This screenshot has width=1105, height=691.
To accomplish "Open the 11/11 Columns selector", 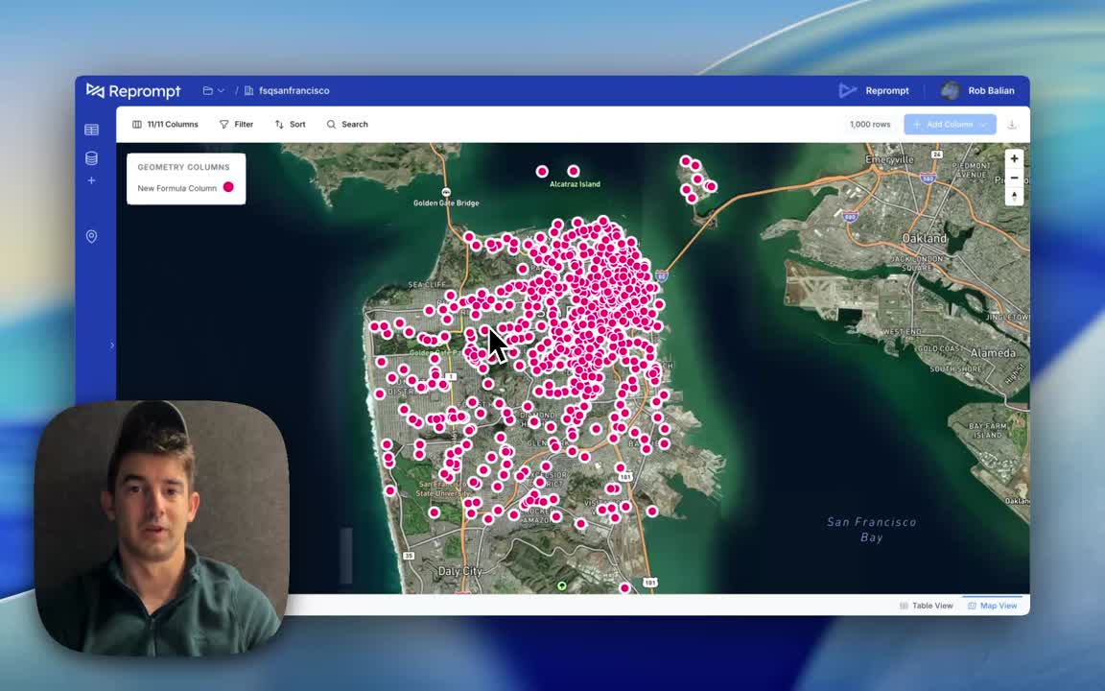I will (x=165, y=124).
